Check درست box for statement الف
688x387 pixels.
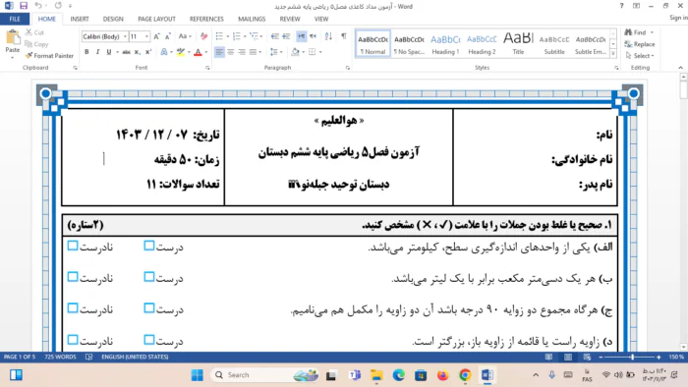point(149,246)
